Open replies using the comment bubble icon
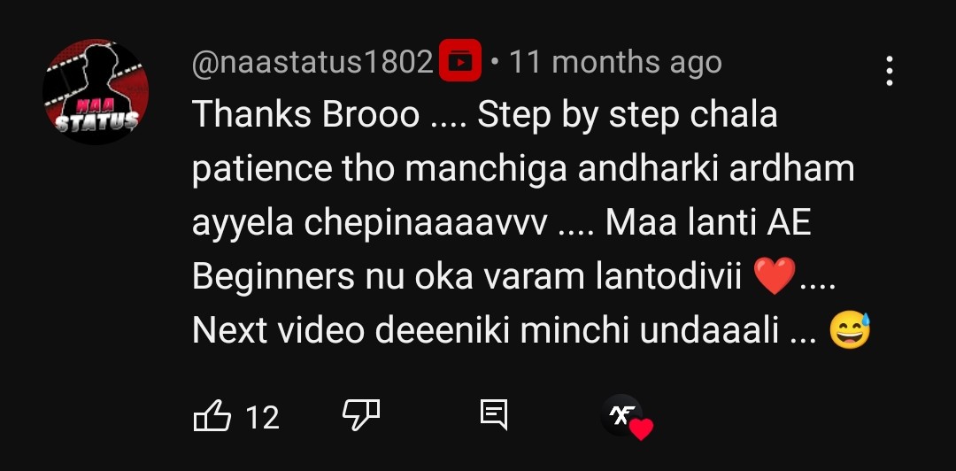Viewport: 956px width, 471px height. (494, 415)
